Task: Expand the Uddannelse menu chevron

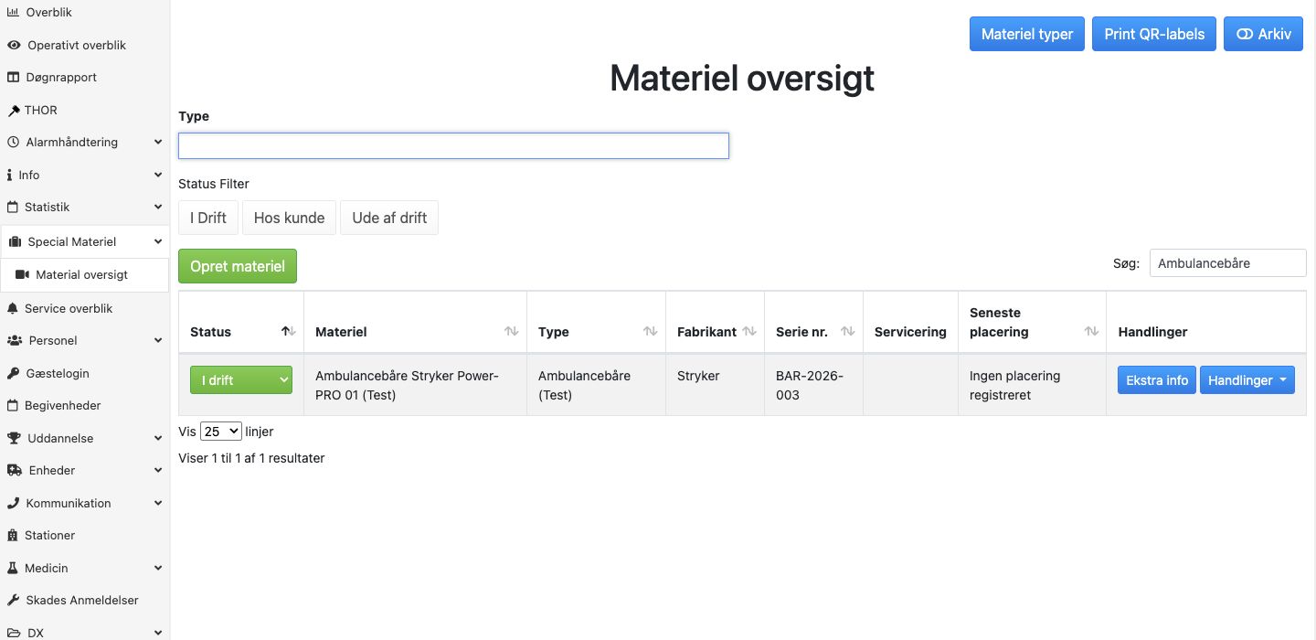Action: point(158,438)
